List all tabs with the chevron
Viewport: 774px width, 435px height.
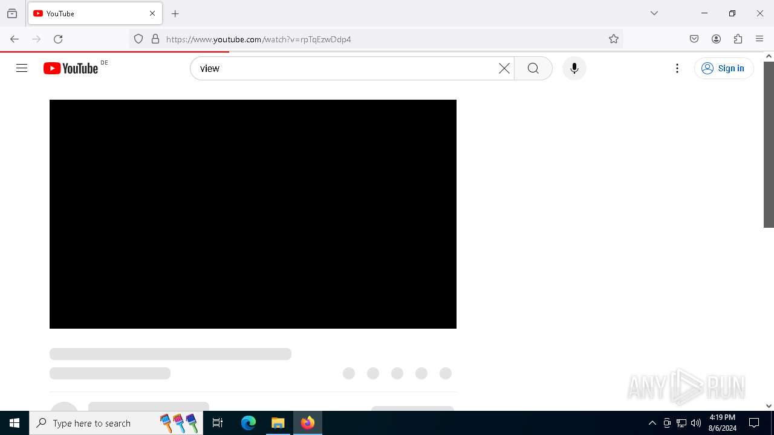654,13
